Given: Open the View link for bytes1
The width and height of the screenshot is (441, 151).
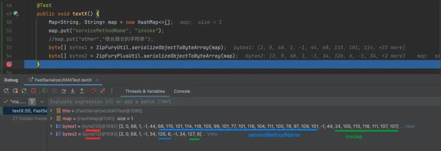Looking at the screenshot, I should pos(409,126).
